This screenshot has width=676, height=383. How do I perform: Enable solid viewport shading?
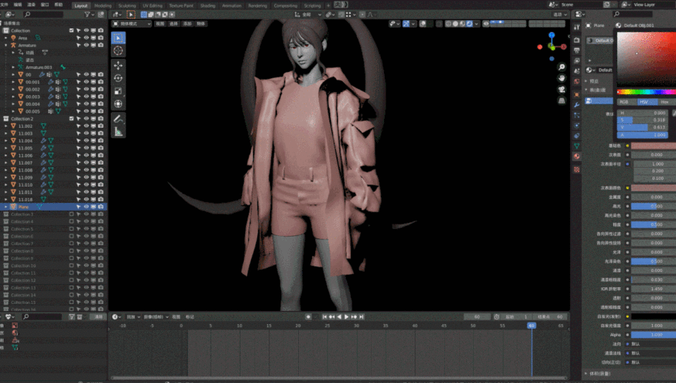click(455, 24)
